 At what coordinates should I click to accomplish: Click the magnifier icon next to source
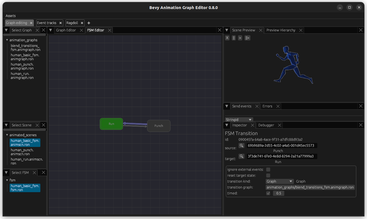pos(241,146)
